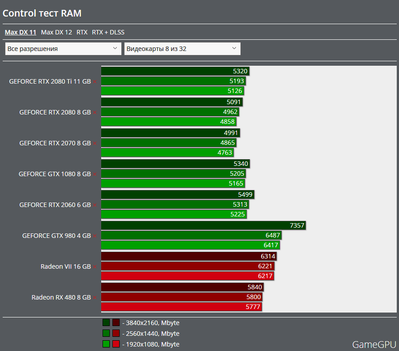
Task: Click the GEFORCE RTX 2070 8 GB label
Action: coord(55,143)
